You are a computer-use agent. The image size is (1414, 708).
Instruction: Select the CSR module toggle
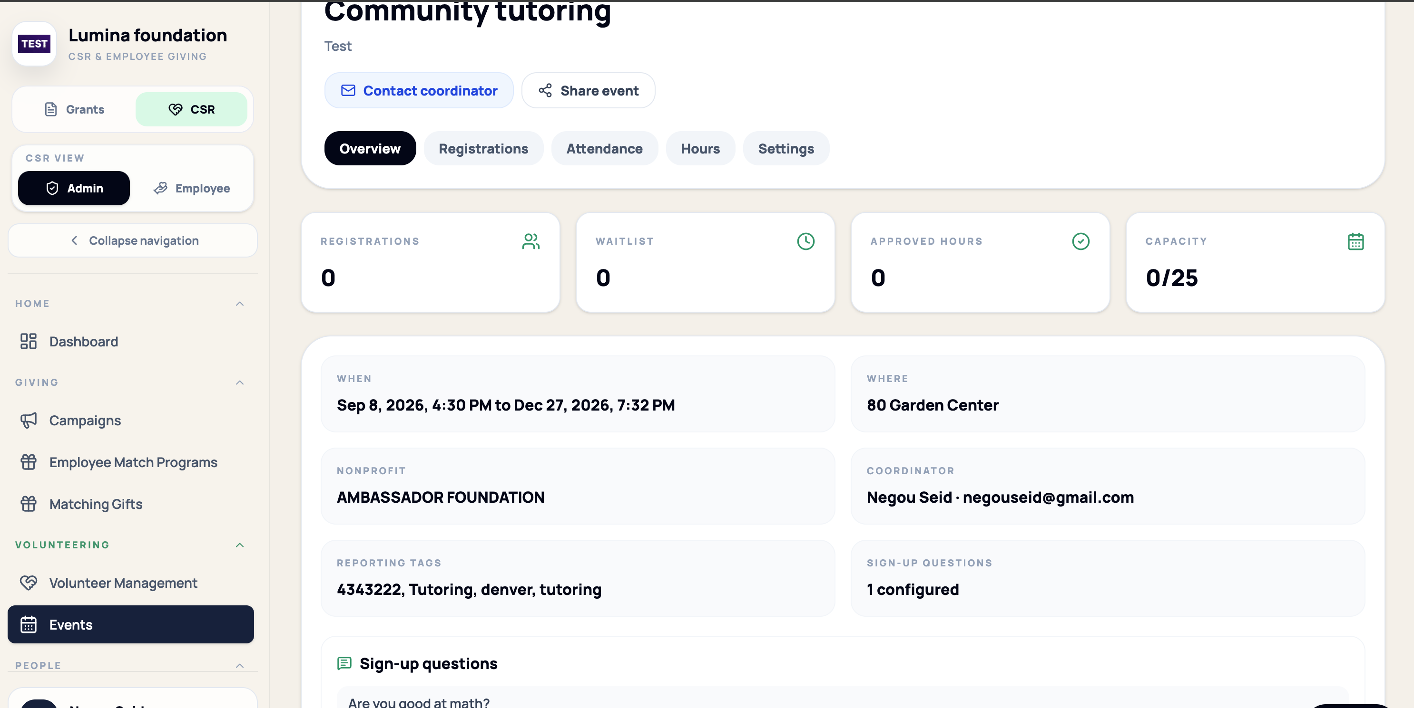(x=191, y=109)
